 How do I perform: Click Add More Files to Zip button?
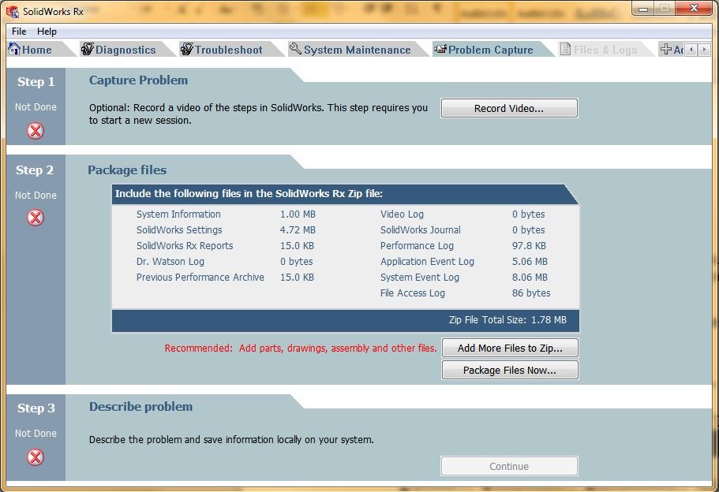pyautogui.click(x=510, y=348)
